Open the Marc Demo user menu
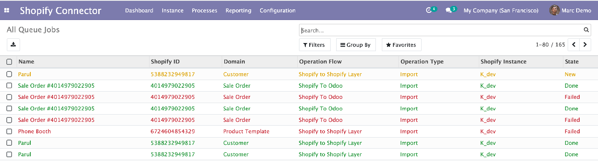 [570, 11]
